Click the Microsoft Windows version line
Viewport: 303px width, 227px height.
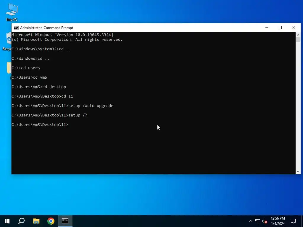[62, 35]
